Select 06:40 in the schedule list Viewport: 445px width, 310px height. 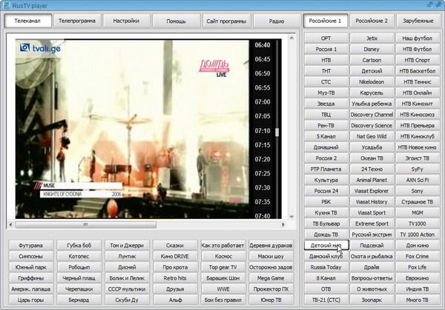point(263,44)
